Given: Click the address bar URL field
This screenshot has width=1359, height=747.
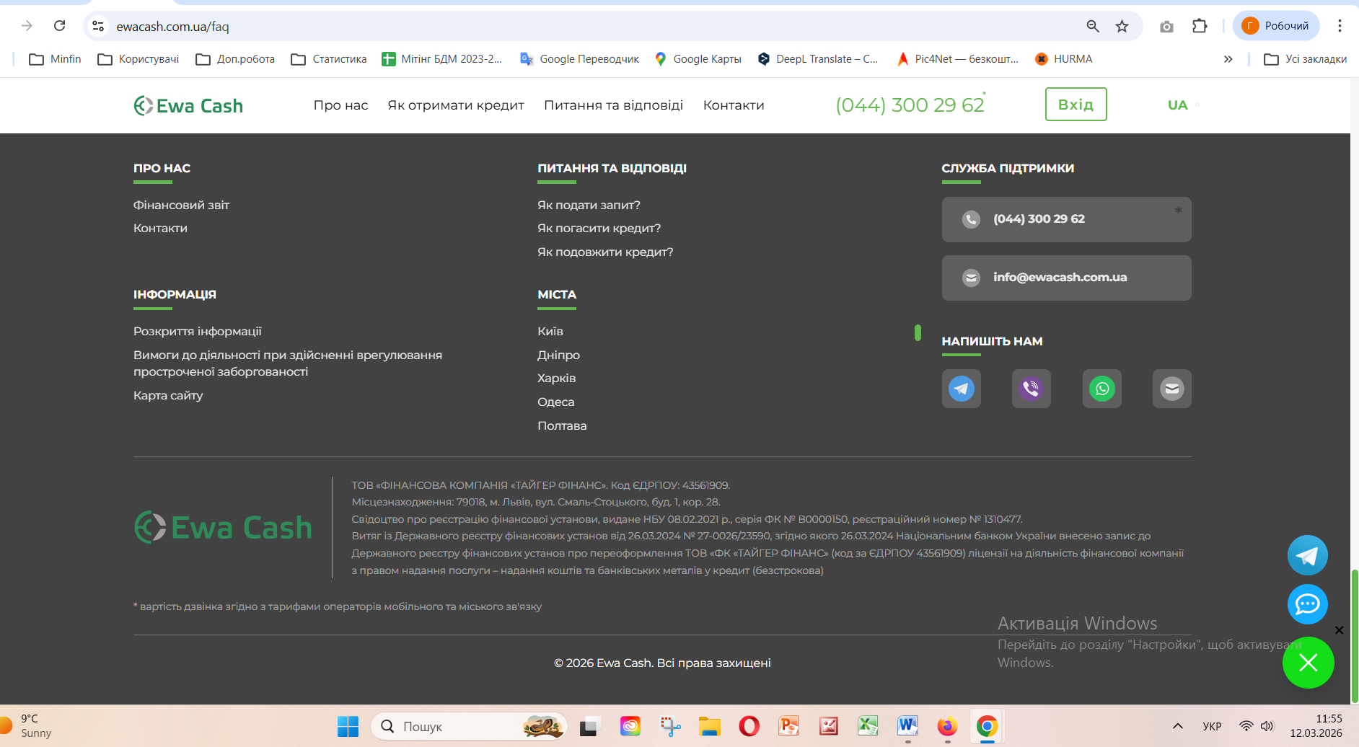Looking at the screenshot, I should 591,26.
